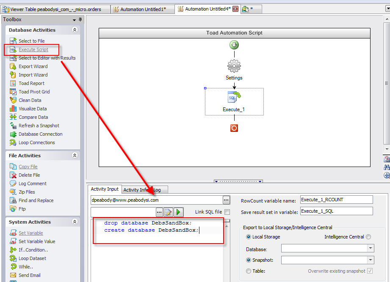
Task: Collapse the Database Activities section
Action: pos(75,30)
